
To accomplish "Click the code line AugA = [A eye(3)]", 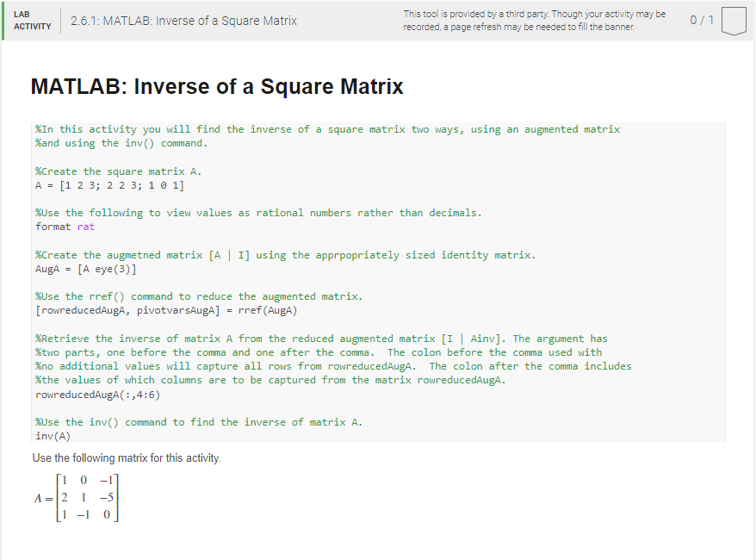I will click(86, 269).
